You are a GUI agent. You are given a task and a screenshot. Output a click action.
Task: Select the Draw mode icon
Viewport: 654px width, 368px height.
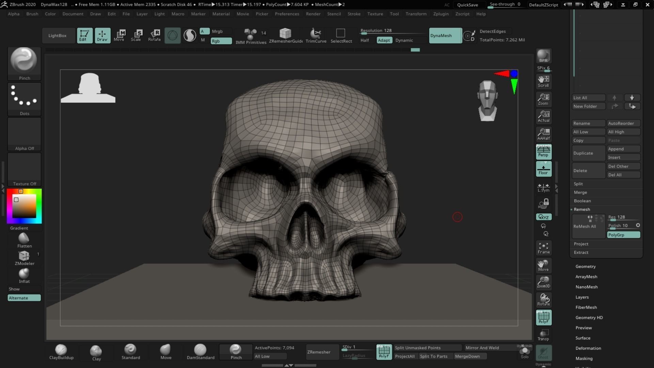tap(103, 35)
